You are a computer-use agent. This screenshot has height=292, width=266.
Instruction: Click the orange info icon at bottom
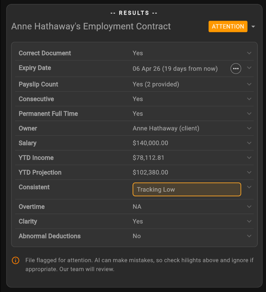[16, 260]
